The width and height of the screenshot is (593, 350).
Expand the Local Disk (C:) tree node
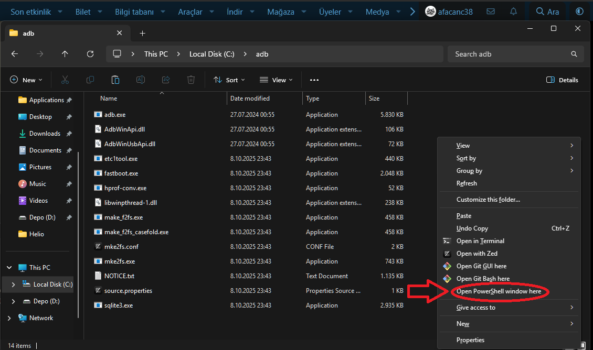(x=13, y=285)
